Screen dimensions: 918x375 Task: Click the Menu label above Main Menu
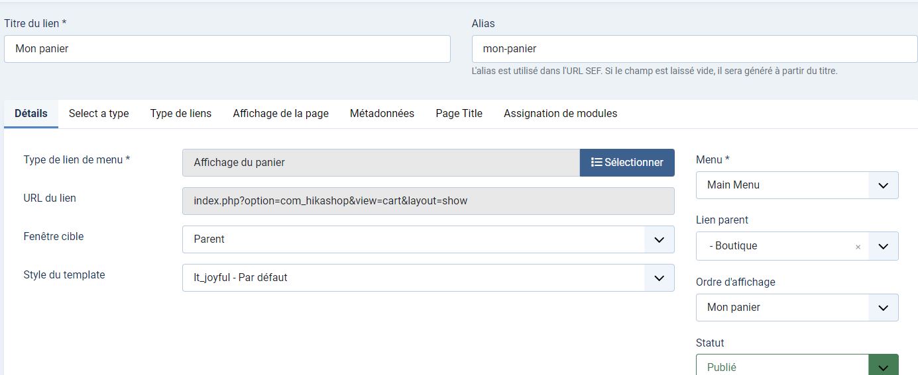click(x=713, y=159)
